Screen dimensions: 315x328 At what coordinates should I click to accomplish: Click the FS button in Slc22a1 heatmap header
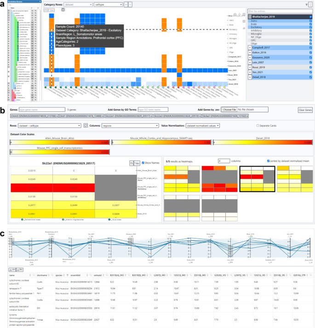[132, 163]
